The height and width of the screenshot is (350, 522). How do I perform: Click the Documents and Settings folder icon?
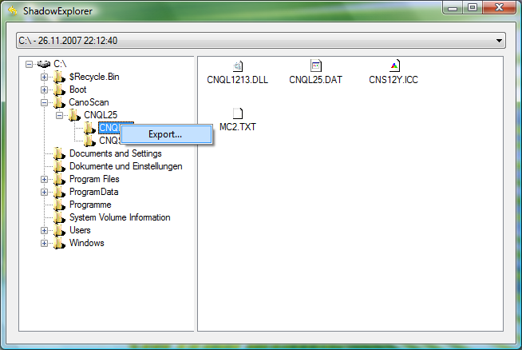pos(59,153)
